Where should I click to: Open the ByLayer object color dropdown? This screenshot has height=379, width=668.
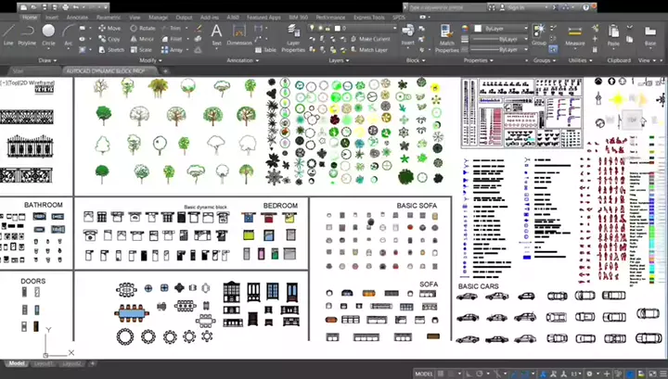click(502, 29)
